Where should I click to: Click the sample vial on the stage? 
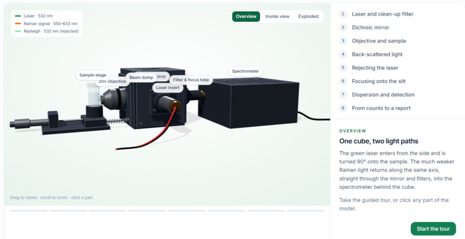tap(93, 94)
